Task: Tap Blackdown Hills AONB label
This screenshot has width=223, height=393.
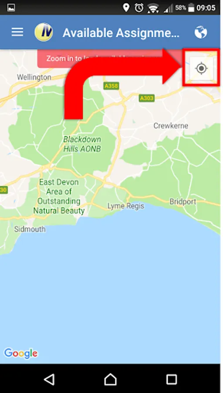Action: coord(82,144)
